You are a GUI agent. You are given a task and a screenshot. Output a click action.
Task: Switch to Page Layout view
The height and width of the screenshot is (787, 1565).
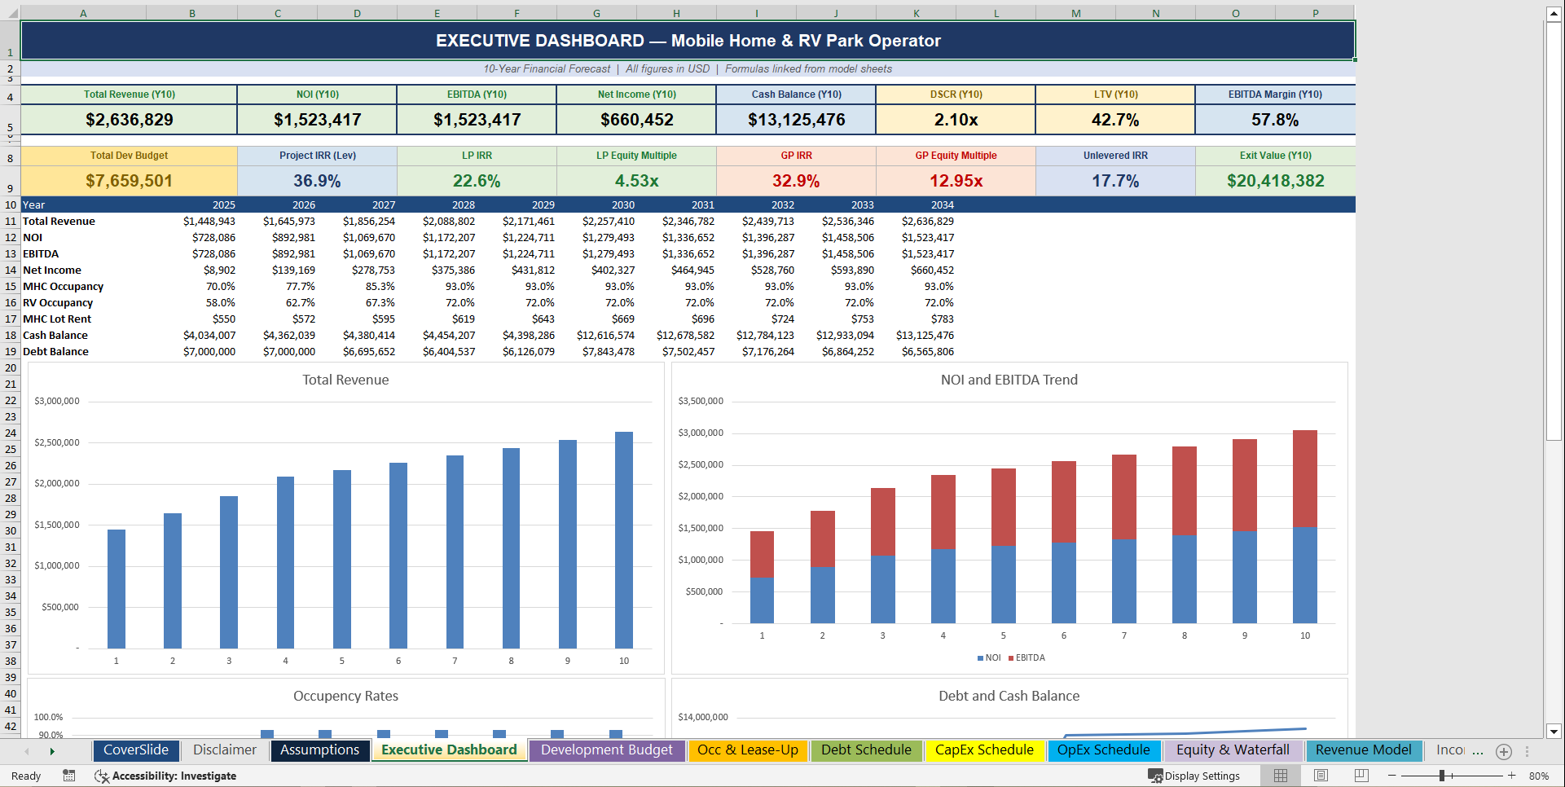1321,776
